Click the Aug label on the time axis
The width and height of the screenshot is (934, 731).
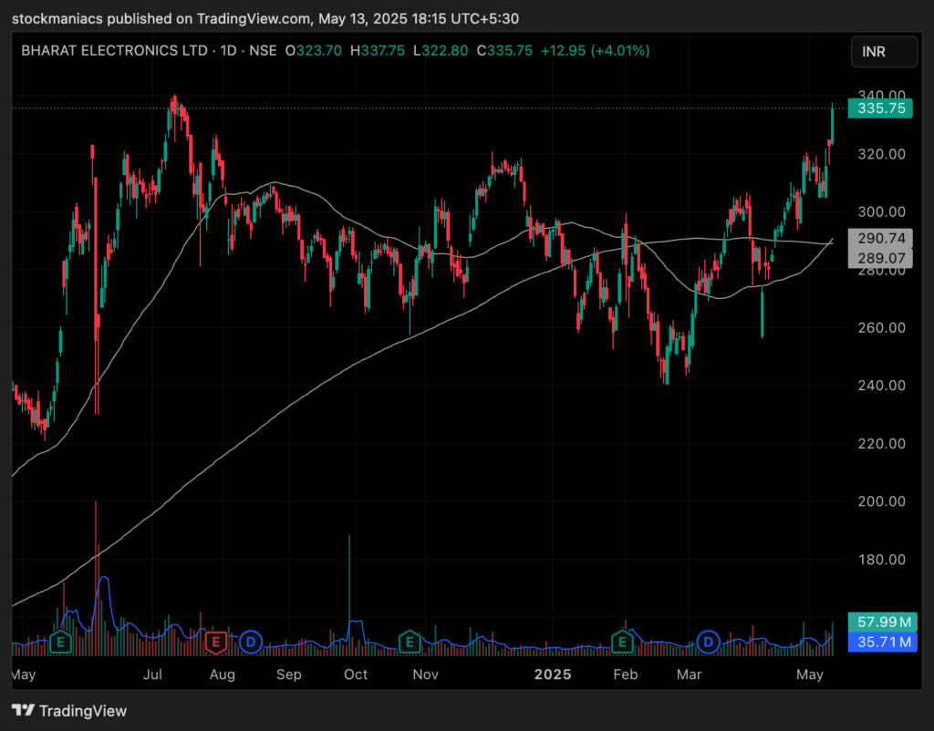tap(223, 674)
